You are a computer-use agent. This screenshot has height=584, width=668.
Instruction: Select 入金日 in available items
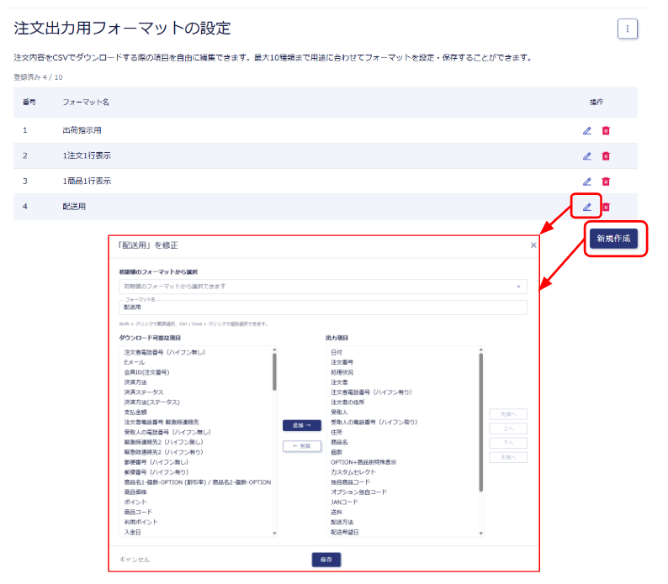pyautogui.click(x=132, y=532)
